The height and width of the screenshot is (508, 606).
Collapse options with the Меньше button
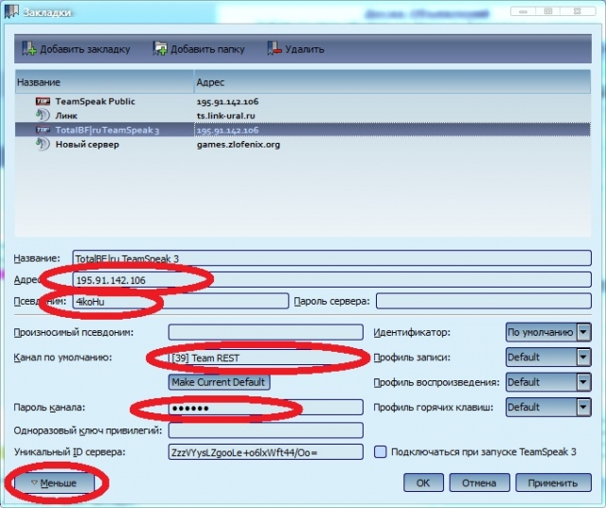point(54,482)
